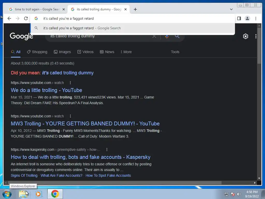The height and width of the screenshot is (199, 265).
Task: Open Google apps dots beside the gear
Action: click(256, 36)
